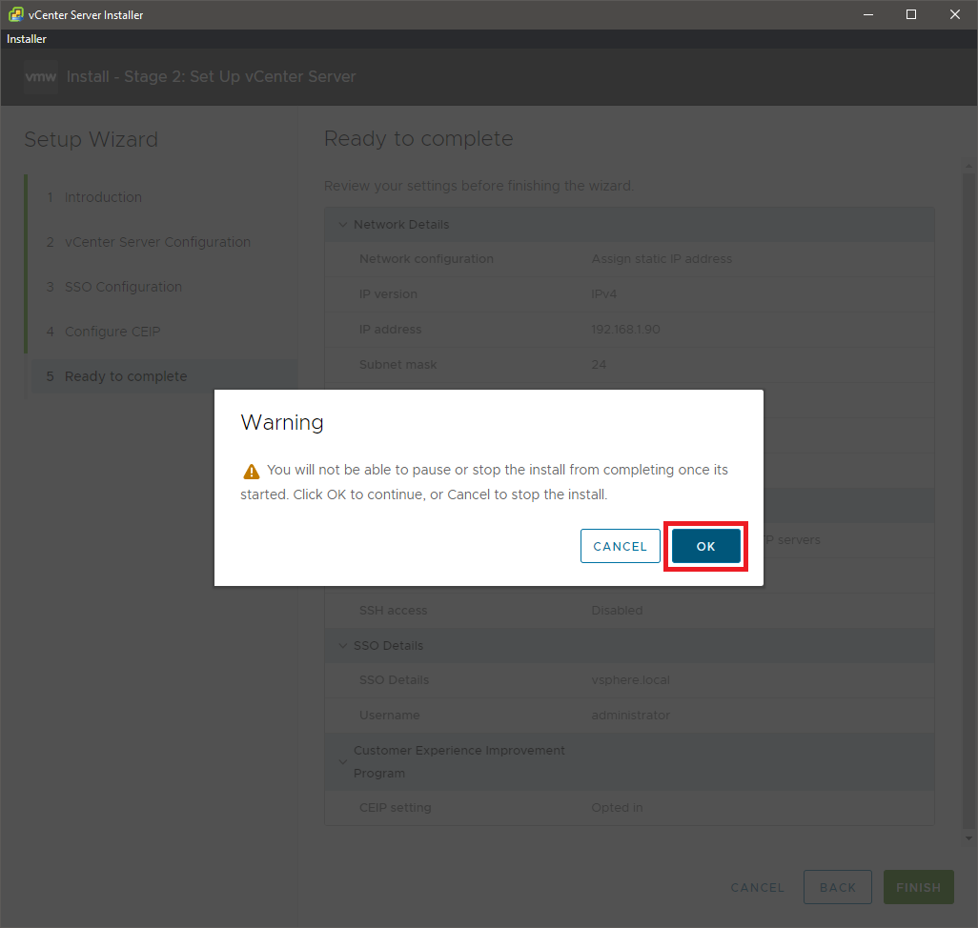Collapse the Network Details section
This screenshot has height=928, width=978.
pos(343,225)
